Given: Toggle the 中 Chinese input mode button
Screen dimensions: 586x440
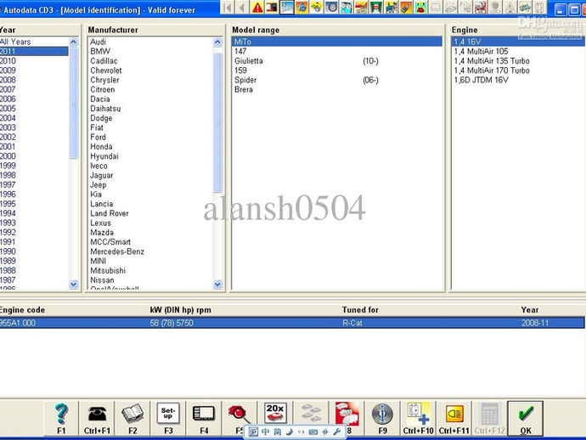Looking at the screenshot, I should [265, 432].
